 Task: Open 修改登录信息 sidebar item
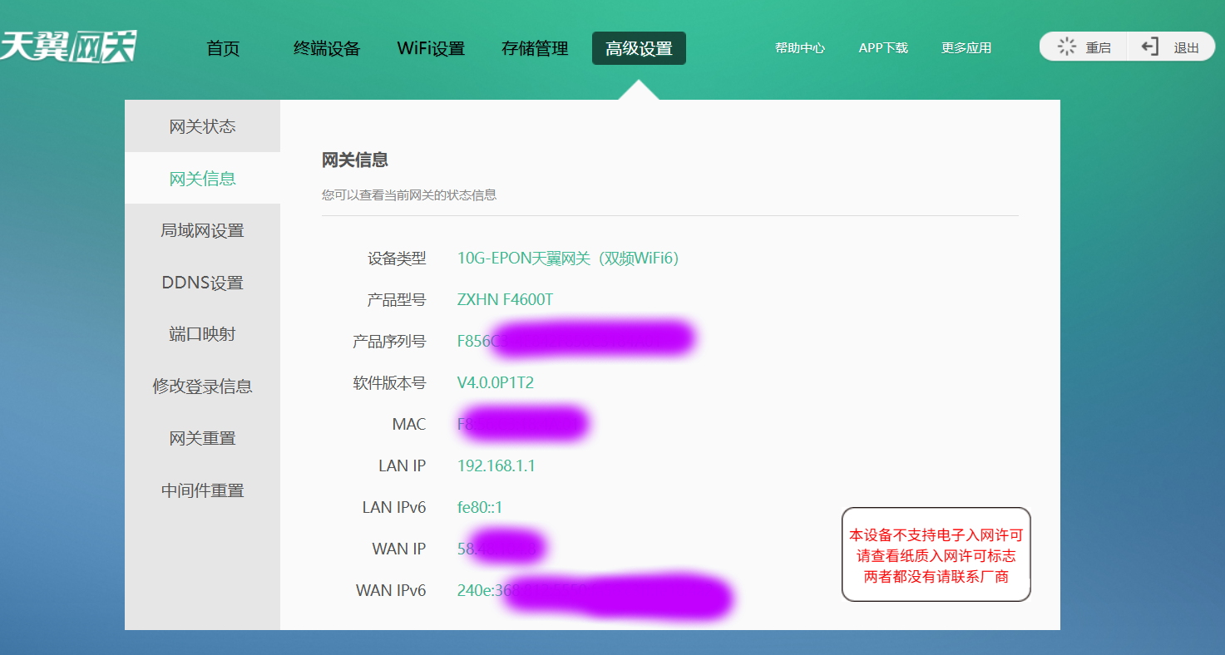pyautogui.click(x=202, y=387)
